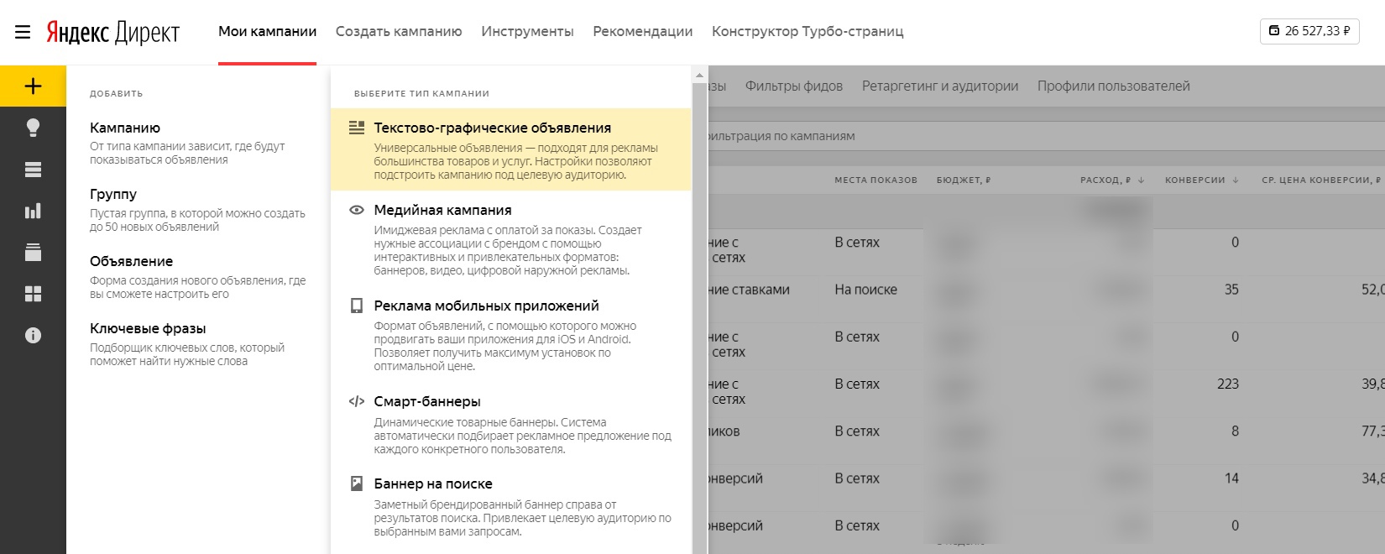This screenshot has height=554, width=1385.
Task: Open the Инструменты menu item
Action: tap(527, 32)
